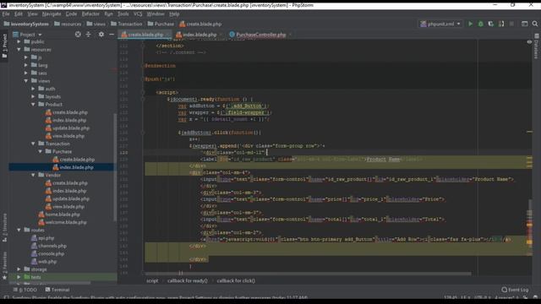This screenshot has width=541, height=304.
Task: Expand the auth folder
Action: [x=34, y=89]
